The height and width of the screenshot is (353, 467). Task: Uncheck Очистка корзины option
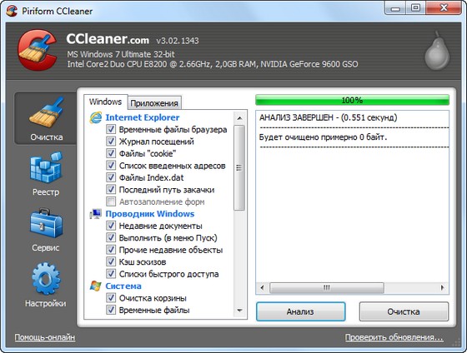(111, 298)
